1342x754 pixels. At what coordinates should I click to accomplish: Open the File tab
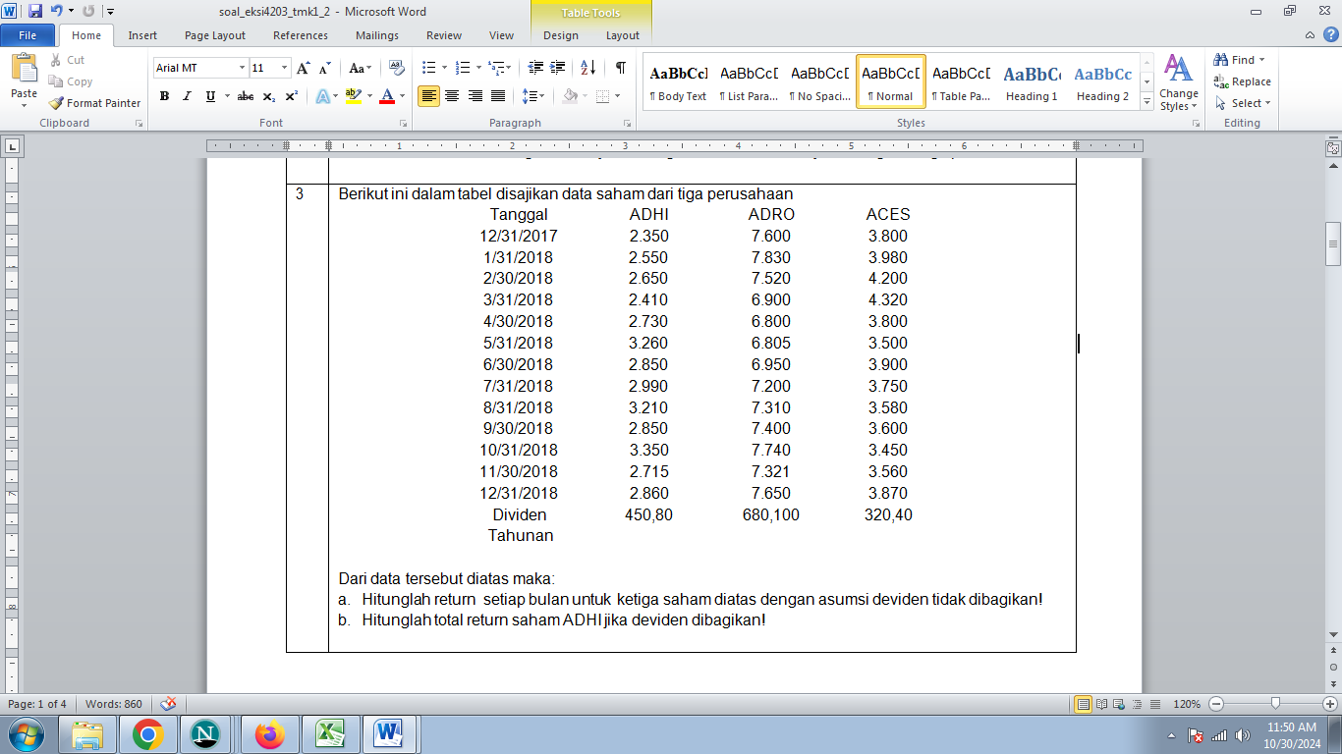[28, 35]
